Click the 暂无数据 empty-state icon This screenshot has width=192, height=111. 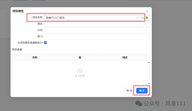coord(80,70)
